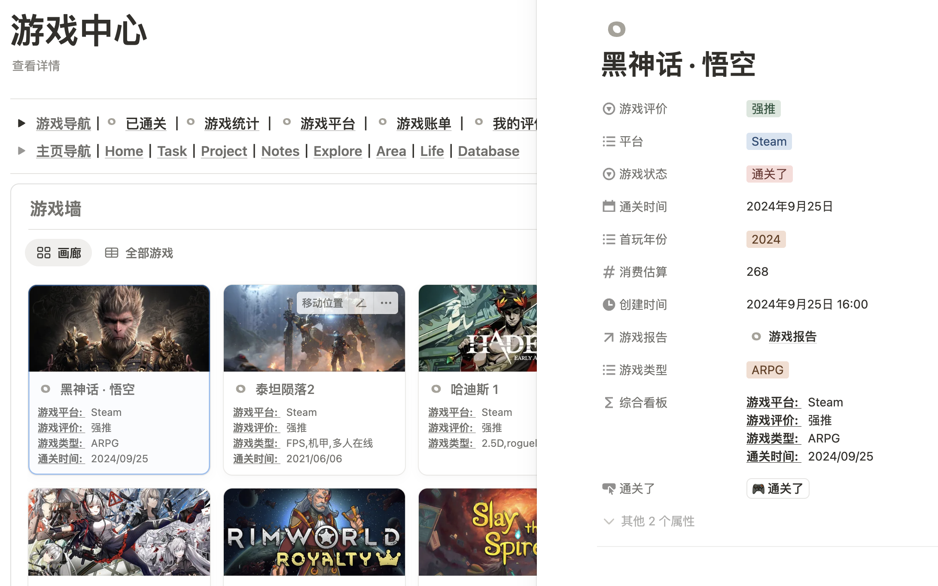This screenshot has height=586, width=938.
Task: Open the linked 游戏报告 page
Action: (x=792, y=337)
